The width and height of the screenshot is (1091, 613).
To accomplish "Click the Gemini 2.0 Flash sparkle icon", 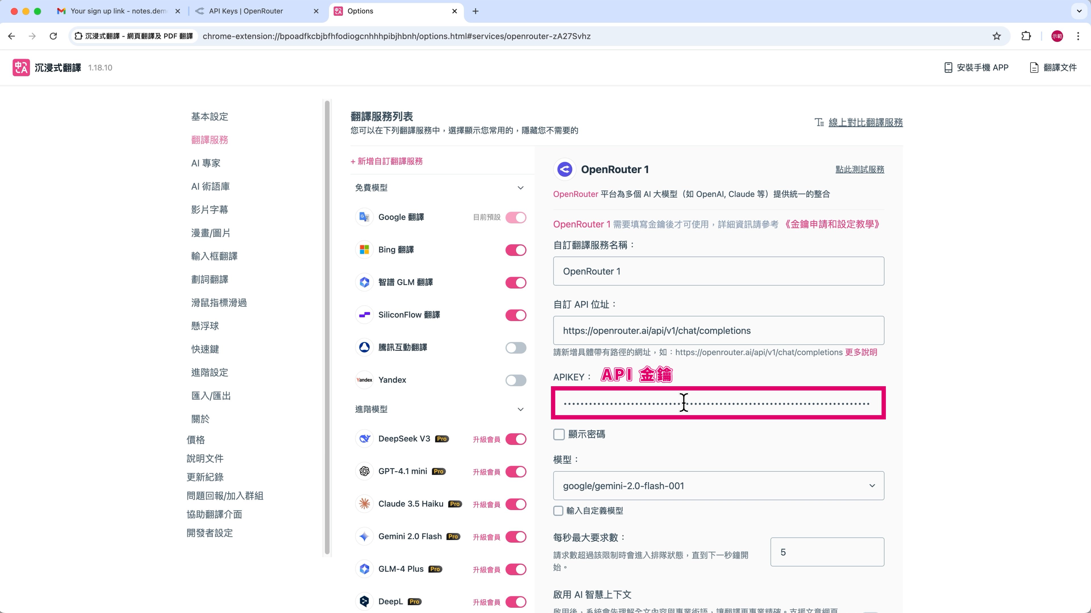I will 364,536.
